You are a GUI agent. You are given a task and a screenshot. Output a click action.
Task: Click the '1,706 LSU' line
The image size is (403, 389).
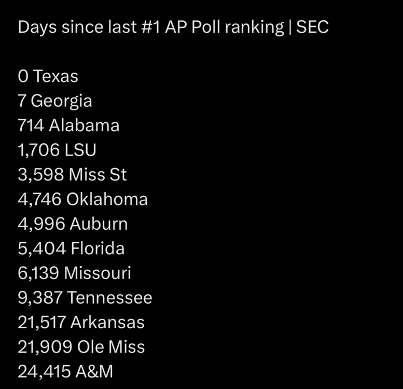tap(57, 150)
